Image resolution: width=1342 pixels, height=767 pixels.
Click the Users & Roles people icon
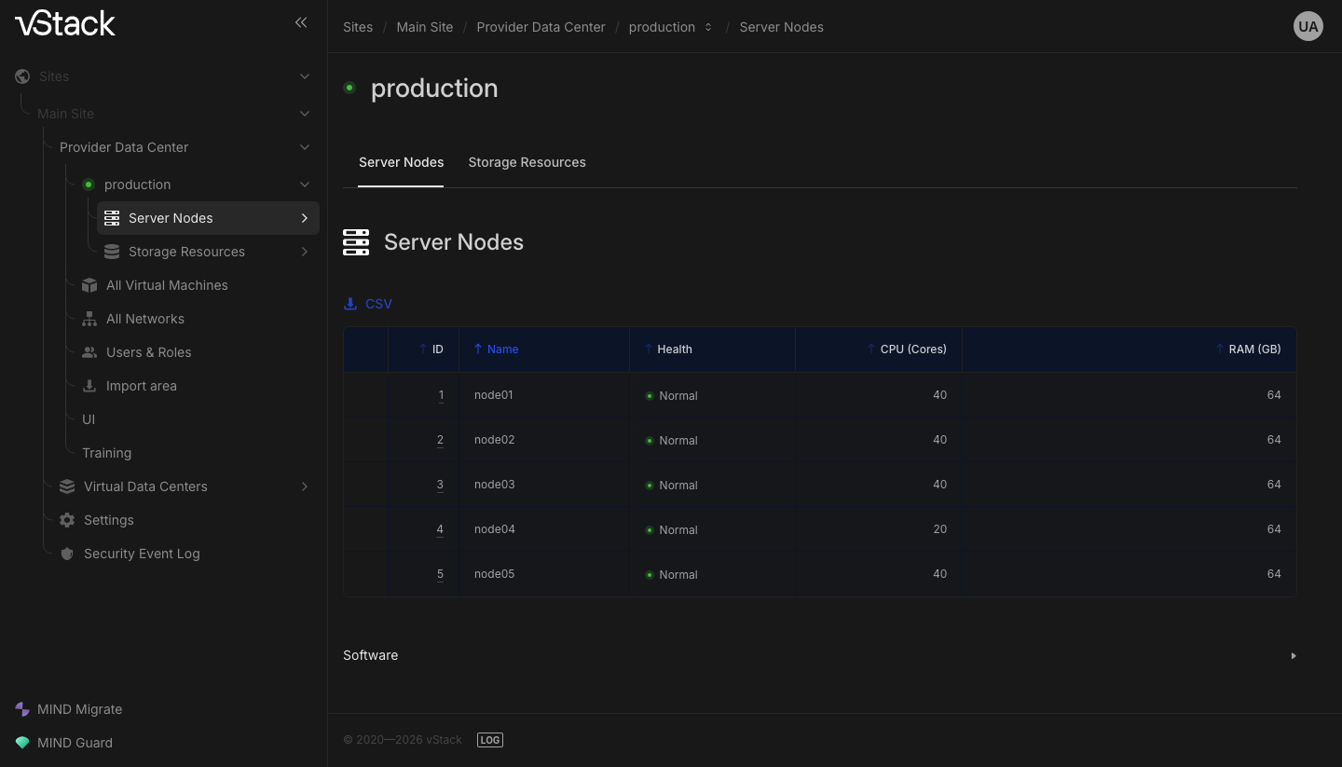[89, 352]
